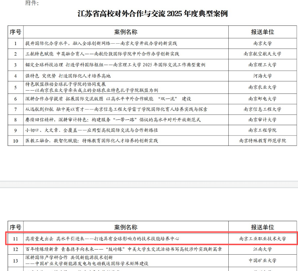Select the 河海大学 cell
The width and height of the screenshot is (298, 271).
pyautogui.click(x=262, y=76)
